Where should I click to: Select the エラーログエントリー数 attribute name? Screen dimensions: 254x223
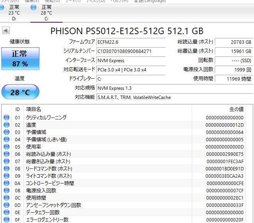click(x=47, y=220)
